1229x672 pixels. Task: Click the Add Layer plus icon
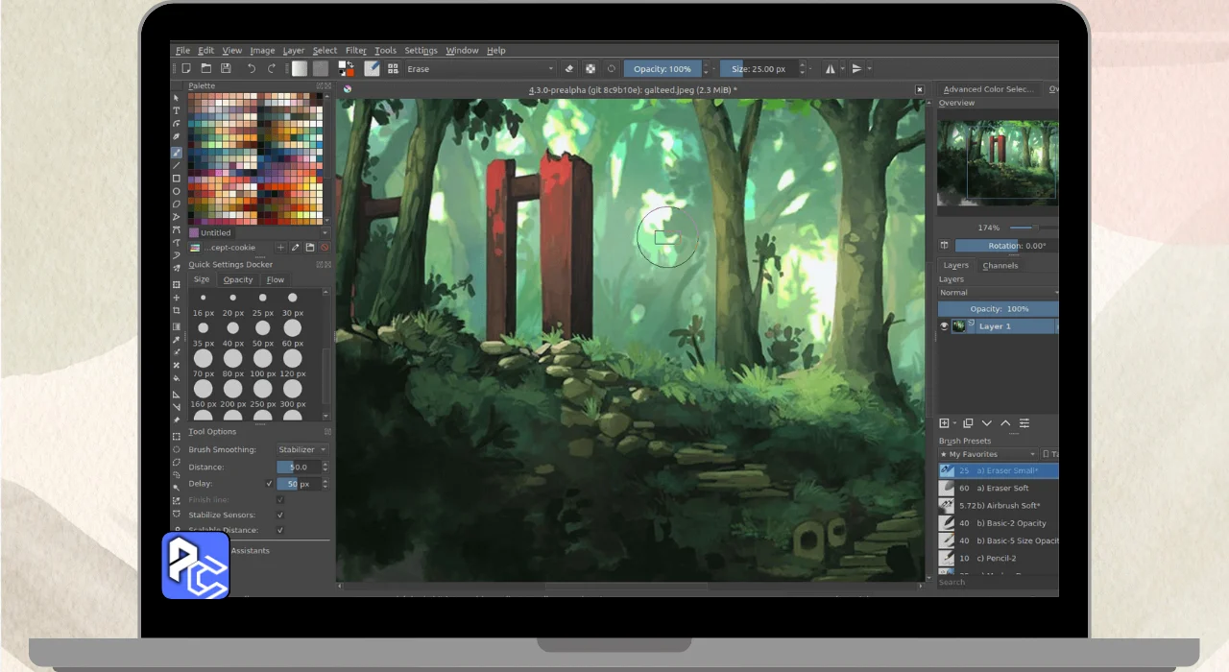pyautogui.click(x=944, y=423)
